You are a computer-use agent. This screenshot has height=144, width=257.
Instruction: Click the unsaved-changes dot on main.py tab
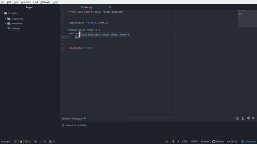click(110, 7)
